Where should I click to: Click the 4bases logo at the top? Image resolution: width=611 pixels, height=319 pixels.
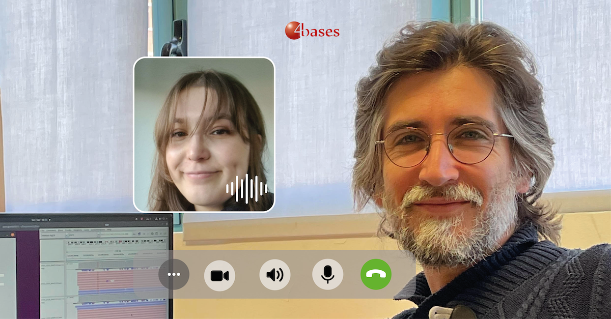tap(312, 31)
